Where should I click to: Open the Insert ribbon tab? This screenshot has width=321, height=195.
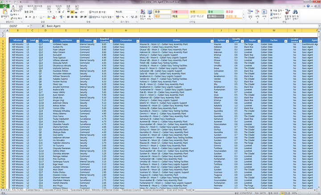coord(21,6)
